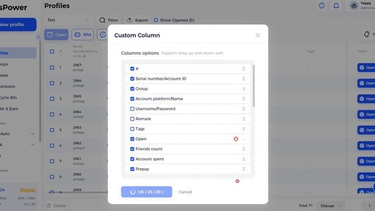Uncheck the Prepay column checkbox
Screen dimensions: 375x211
[x=132, y=169]
